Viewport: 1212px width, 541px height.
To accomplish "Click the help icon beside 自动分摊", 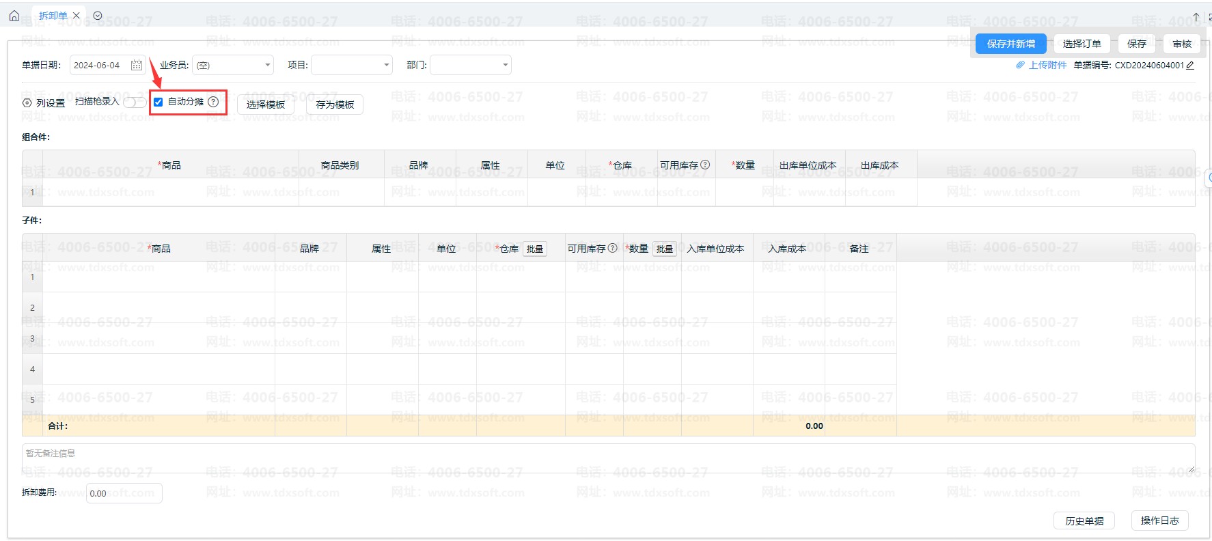I will pyautogui.click(x=213, y=102).
